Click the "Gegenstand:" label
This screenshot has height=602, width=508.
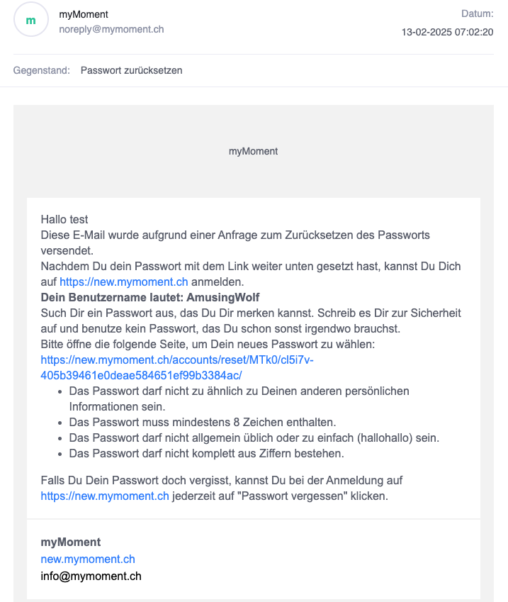[41, 70]
